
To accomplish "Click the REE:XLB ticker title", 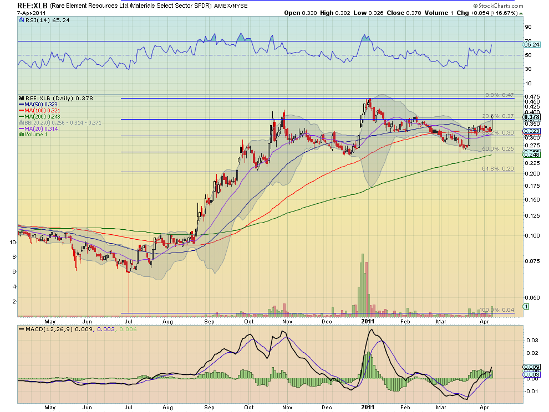I will [32, 6].
